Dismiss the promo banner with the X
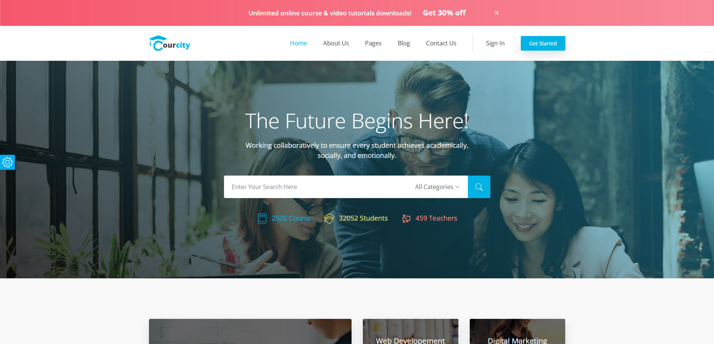The height and width of the screenshot is (344, 714). (496, 13)
